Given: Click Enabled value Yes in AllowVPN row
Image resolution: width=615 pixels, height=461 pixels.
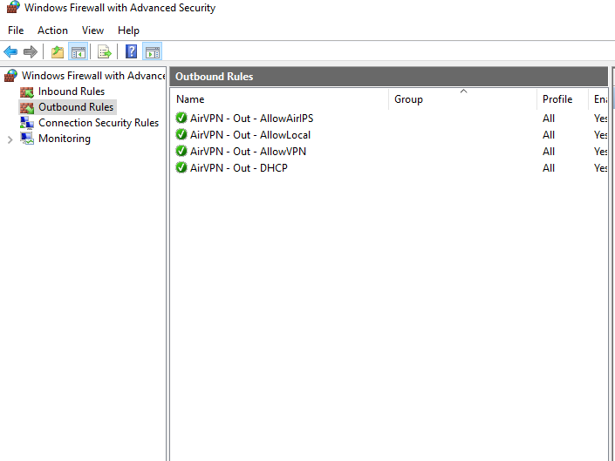Looking at the screenshot, I should (x=600, y=151).
